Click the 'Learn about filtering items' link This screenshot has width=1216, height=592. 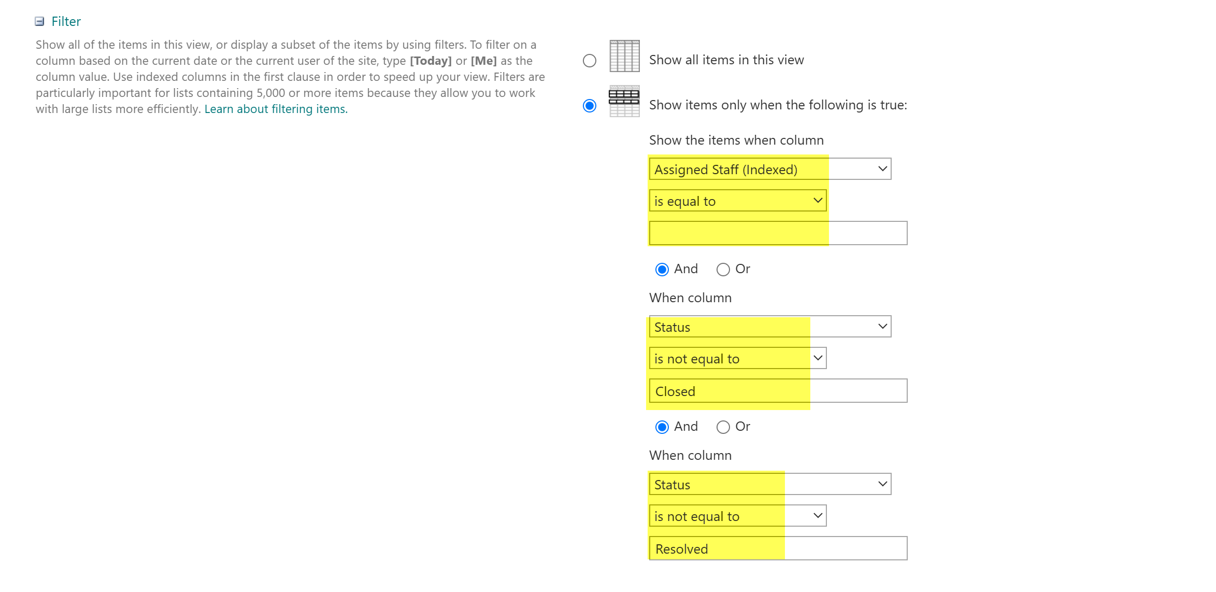tap(276, 109)
